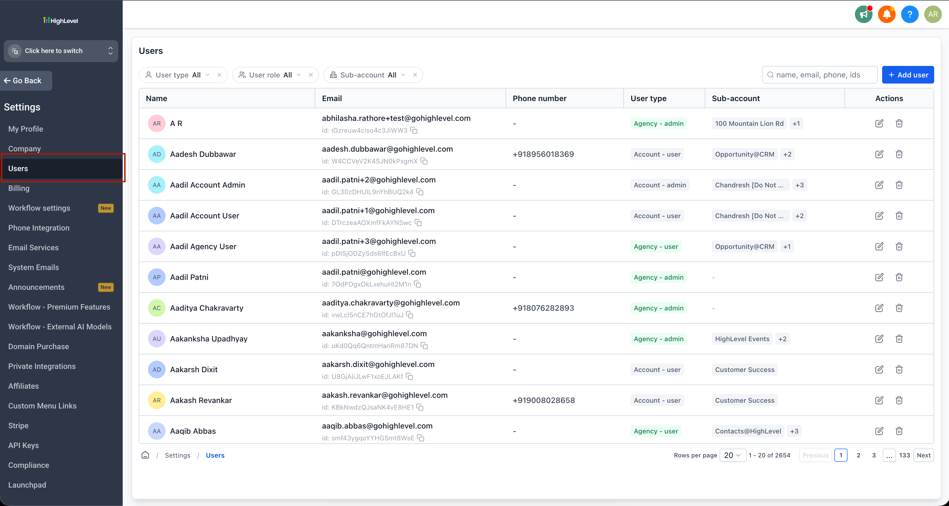Open the announcements megaphone icon
Screen dimensions: 949x506
(863, 14)
